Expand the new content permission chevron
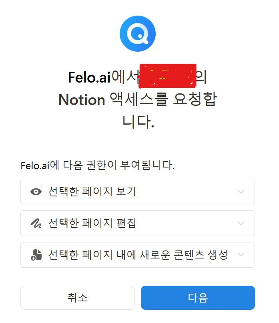Viewport: 279px width, 323px height. click(241, 255)
